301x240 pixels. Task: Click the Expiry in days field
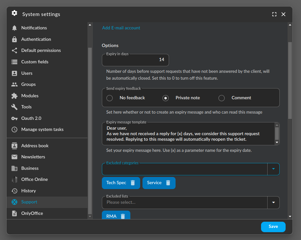(x=135, y=60)
